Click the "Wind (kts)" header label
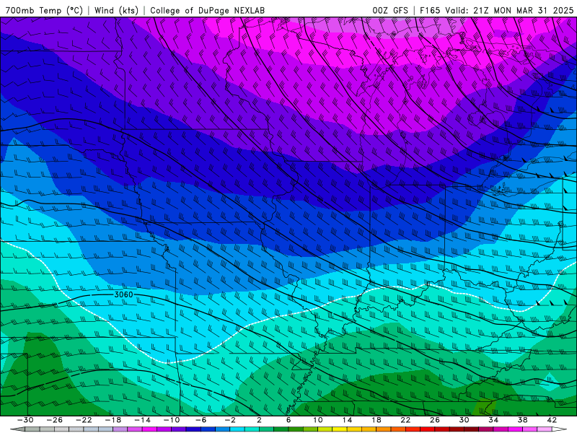 (116, 10)
